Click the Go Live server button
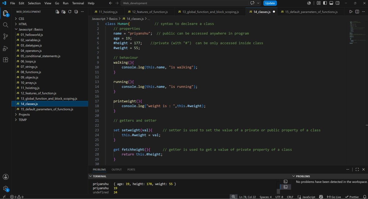368x199 pixels. [x=334, y=197]
